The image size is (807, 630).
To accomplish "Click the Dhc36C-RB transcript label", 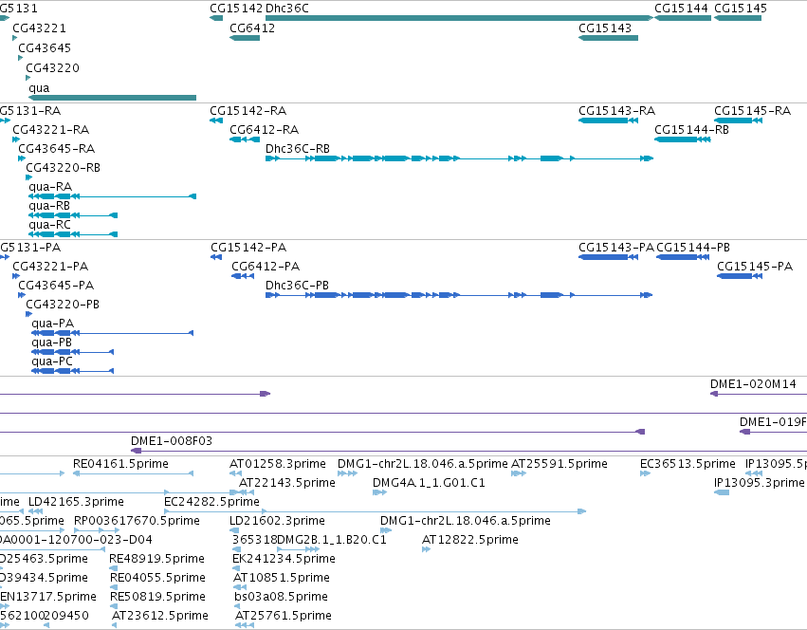I will coord(298,149).
